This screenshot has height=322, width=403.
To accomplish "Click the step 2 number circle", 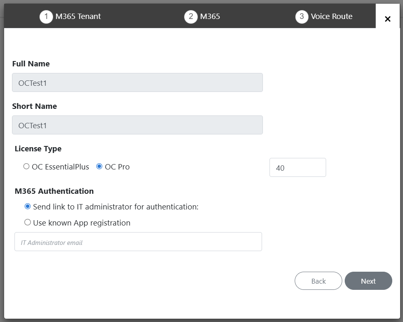I will point(191,17).
